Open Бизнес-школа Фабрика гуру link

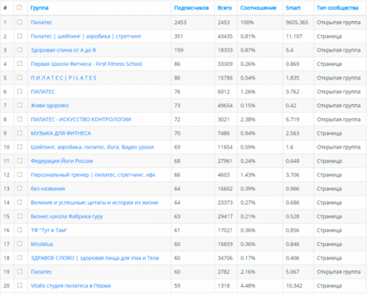point(67,216)
